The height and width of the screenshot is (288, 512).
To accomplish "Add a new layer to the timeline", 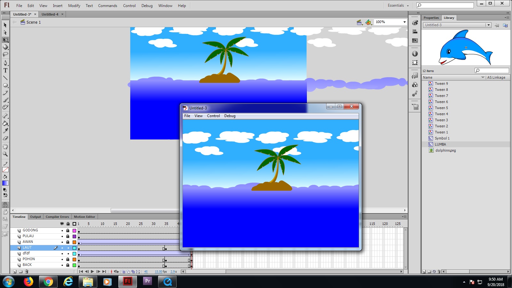I will click(x=15, y=271).
